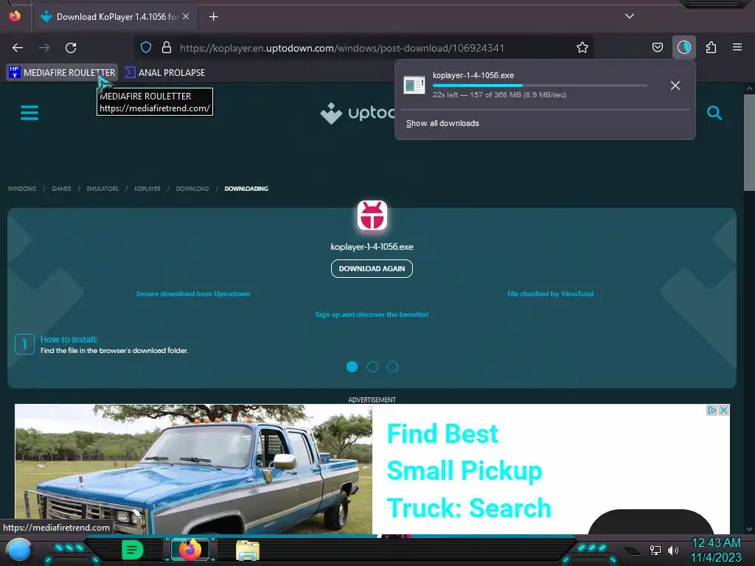This screenshot has height=566, width=755.
Task: Open File Explorer from the taskbar
Action: point(248,550)
